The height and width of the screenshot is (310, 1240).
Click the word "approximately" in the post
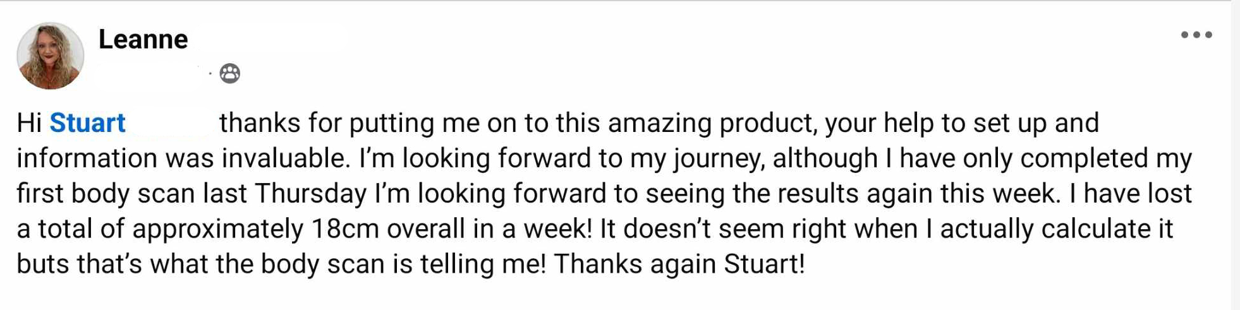point(217,229)
